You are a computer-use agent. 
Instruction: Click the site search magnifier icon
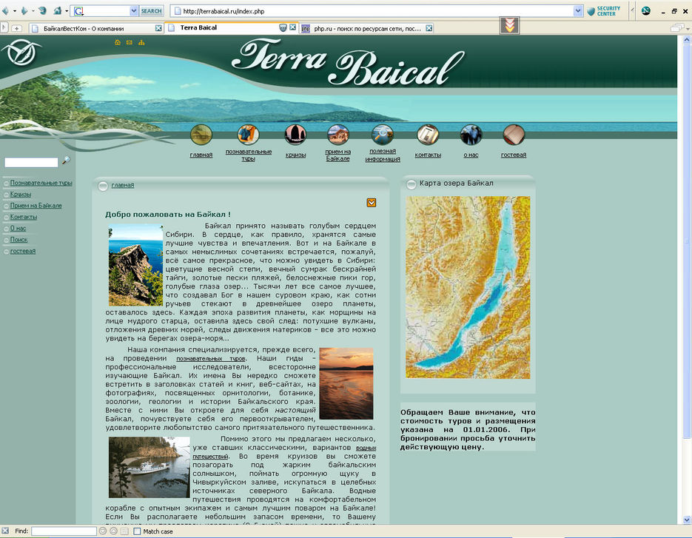point(66,161)
